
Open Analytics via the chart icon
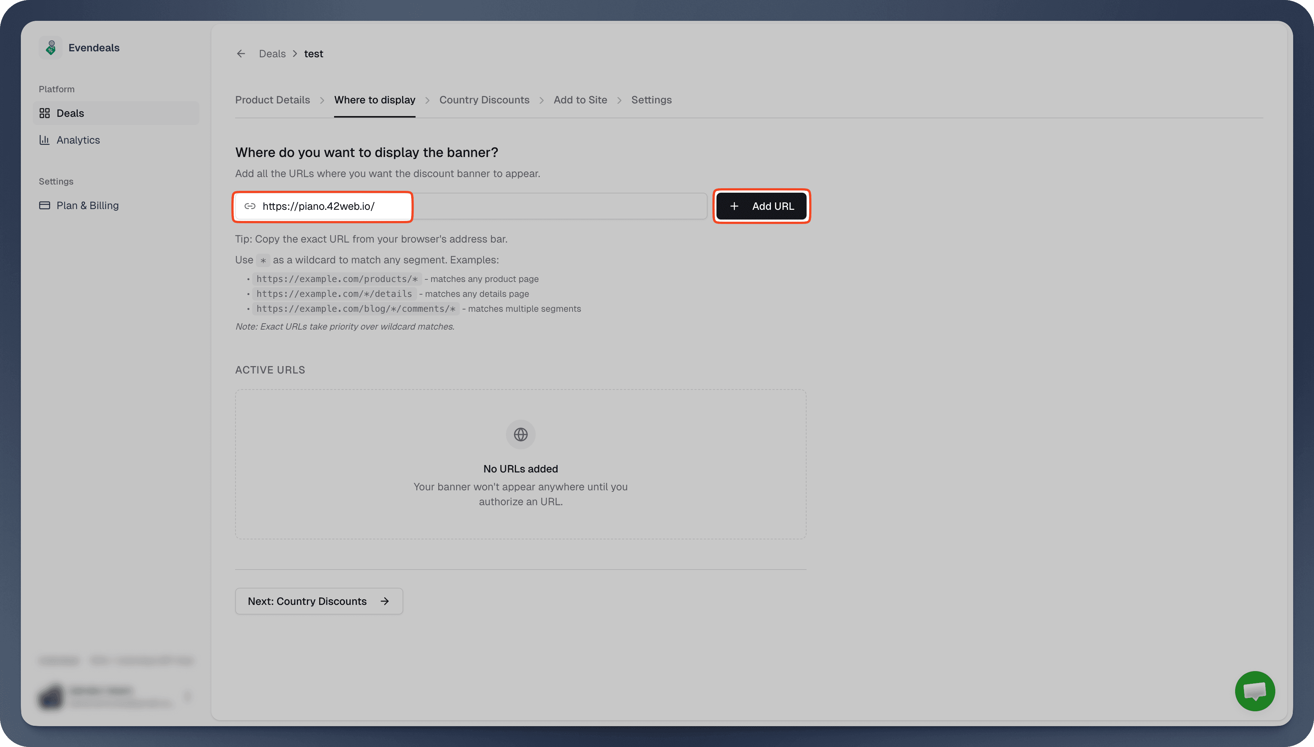pyautogui.click(x=45, y=140)
